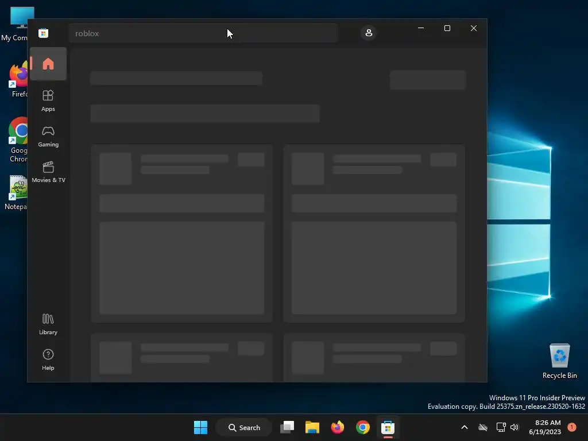
Task: Open Help in the Store sidebar
Action: [x=48, y=359]
